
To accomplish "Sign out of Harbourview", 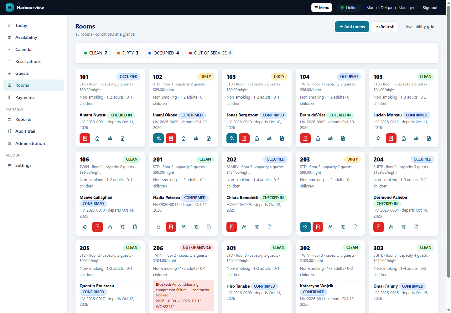I will coord(430,8).
